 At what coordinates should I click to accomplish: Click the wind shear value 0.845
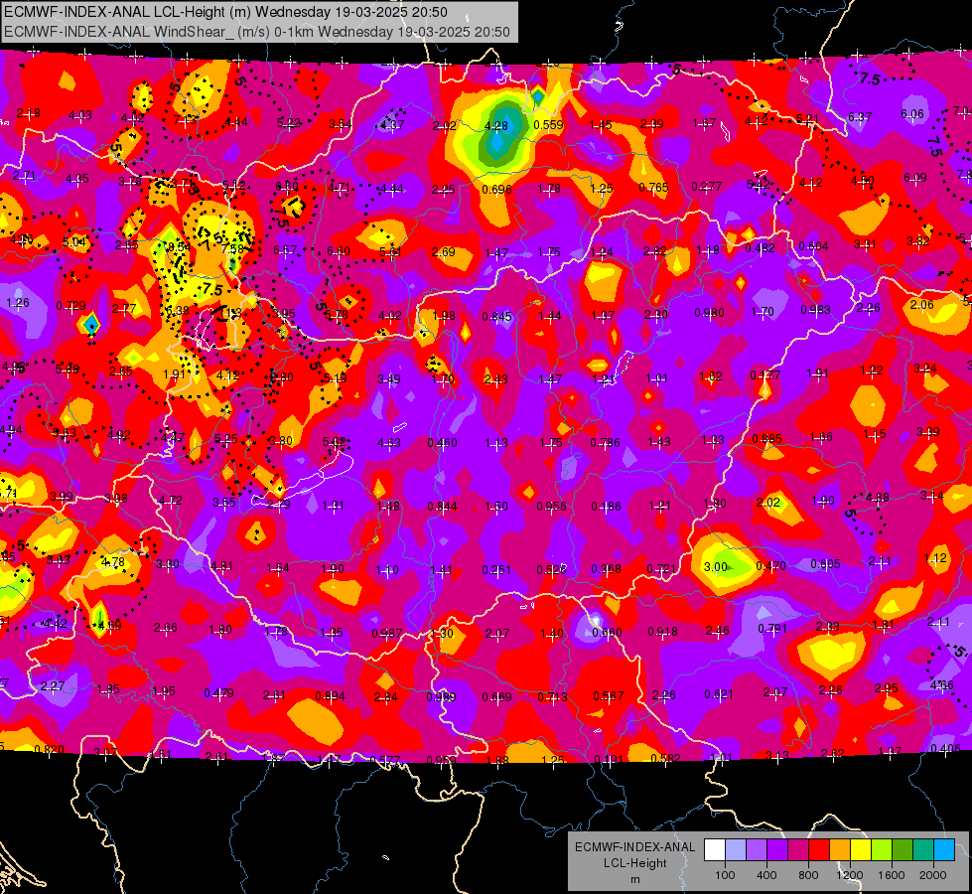click(x=497, y=317)
